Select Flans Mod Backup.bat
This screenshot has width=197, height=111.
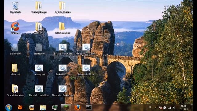pos(63,91)
